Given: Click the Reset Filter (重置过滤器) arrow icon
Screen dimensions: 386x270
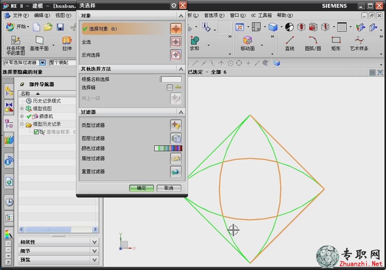Looking at the screenshot, I should coord(176,172).
